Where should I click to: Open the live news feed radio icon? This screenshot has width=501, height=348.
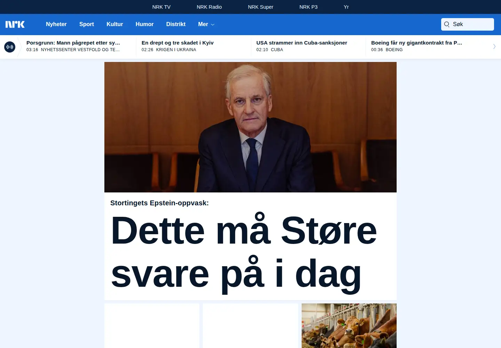[10, 47]
